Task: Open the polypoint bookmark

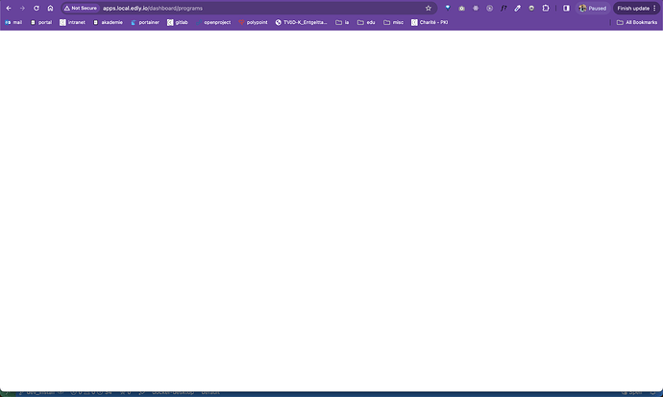Action: [x=254, y=22]
